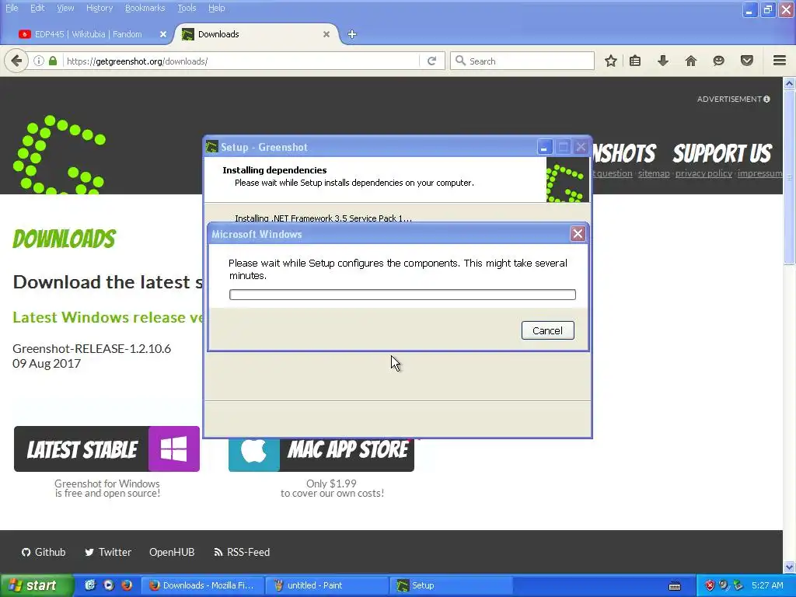Click the page scrollbar up arrow
The width and height of the screenshot is (796, 597).
pyautogui.click(x=789, y=82)
